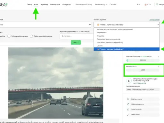The height and width of the screenshot is (123, 164).
Task: Click the 'Pełny ekran' label
Action: 135,114
